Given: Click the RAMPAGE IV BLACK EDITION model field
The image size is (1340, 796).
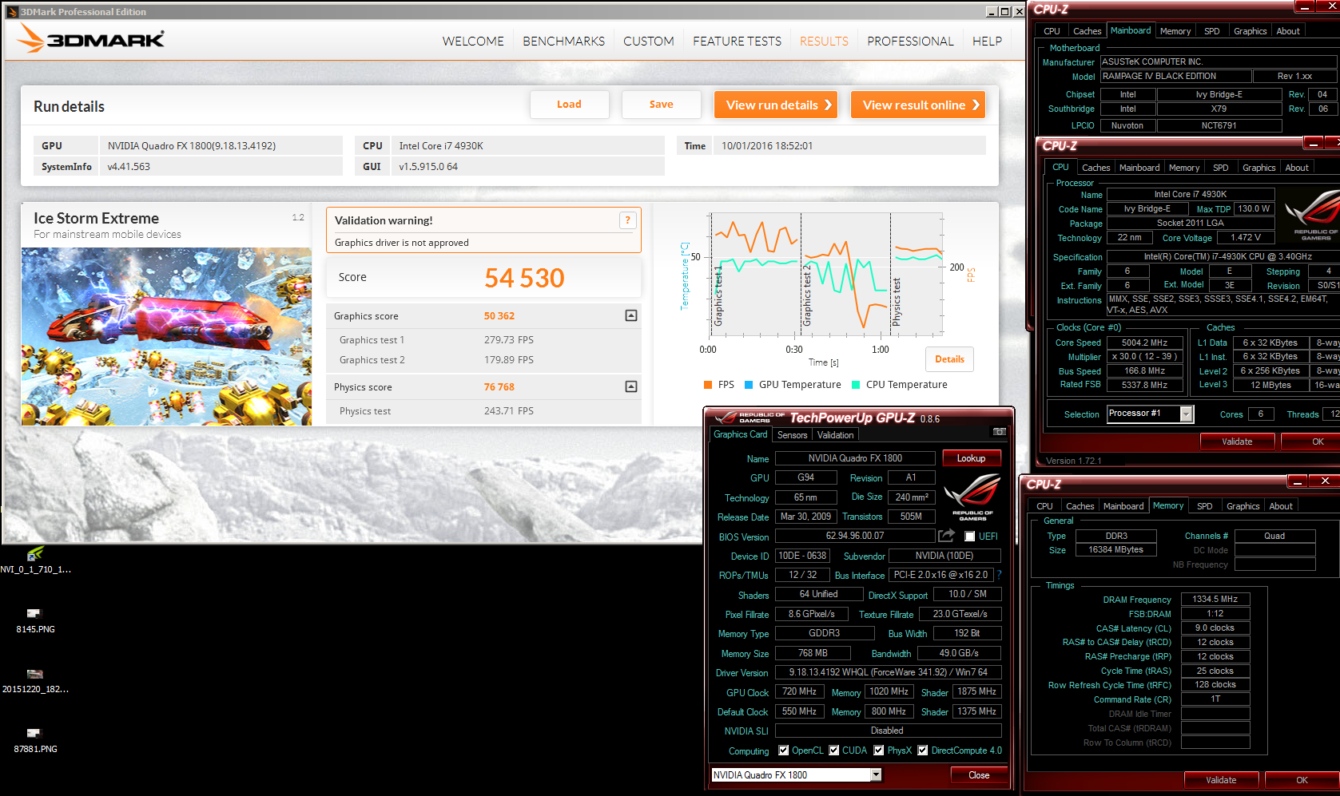Looking at the screenshot, I should click(1175, 76).
